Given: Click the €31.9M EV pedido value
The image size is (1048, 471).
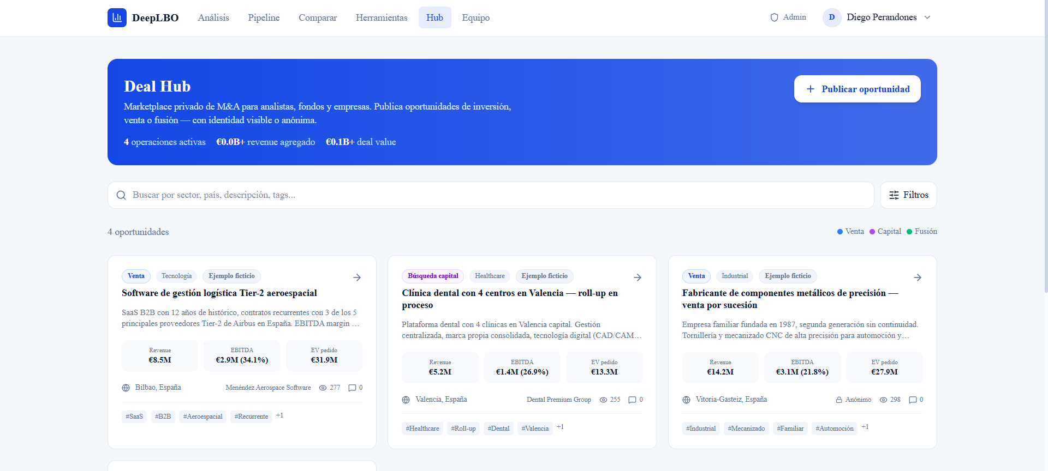Looking at the screenshot, I should click(324, 360).
